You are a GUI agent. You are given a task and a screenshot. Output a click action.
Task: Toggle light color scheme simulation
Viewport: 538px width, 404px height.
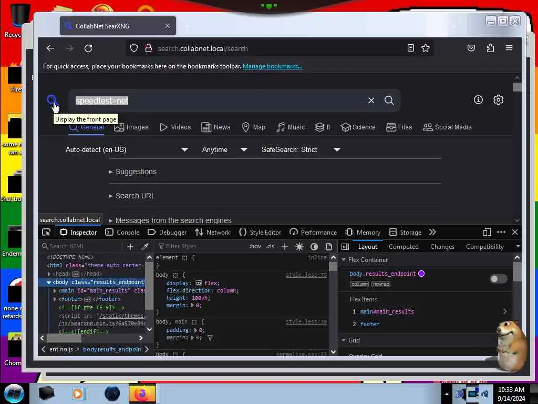pyautogui.click(x=299, y=246)
